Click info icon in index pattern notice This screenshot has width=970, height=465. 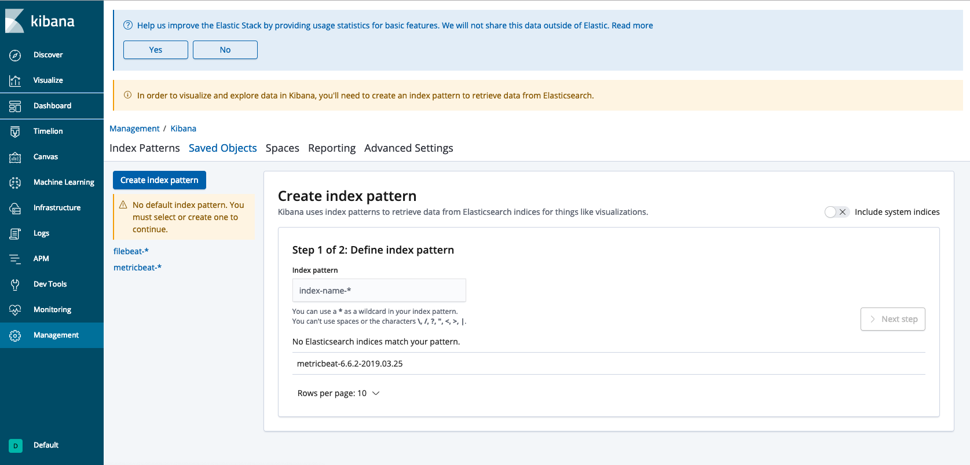tap(127, 95)
